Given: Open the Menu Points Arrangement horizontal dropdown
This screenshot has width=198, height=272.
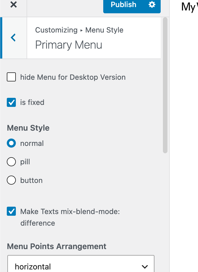Looking at the screenshot, I should tap(81, 264).
